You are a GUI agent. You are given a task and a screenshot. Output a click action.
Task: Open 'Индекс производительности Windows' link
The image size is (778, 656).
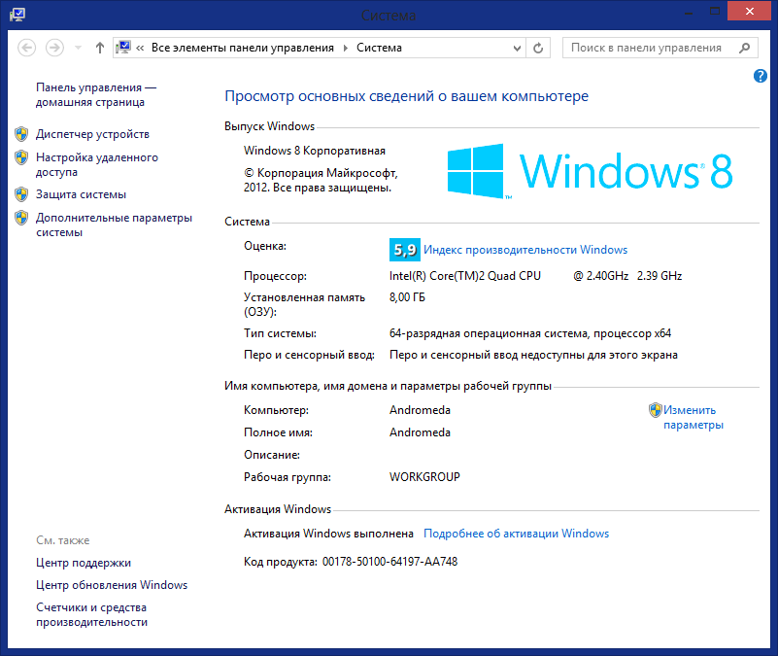point(525,250)
